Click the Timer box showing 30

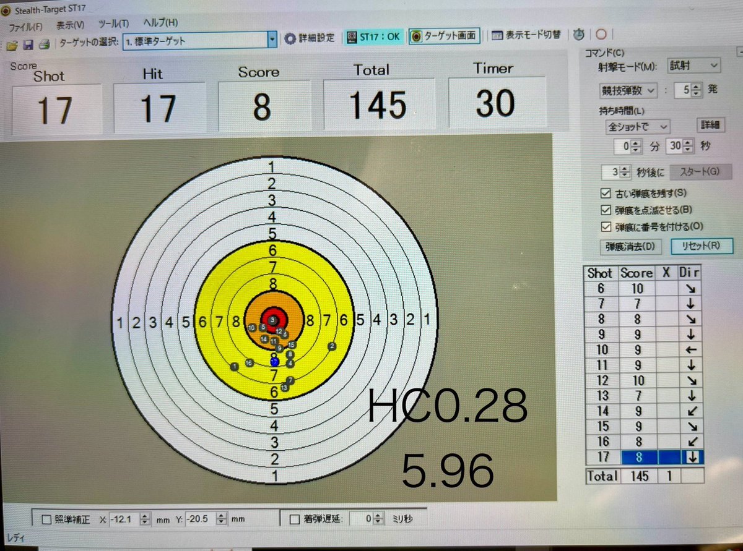click(496, 103)
